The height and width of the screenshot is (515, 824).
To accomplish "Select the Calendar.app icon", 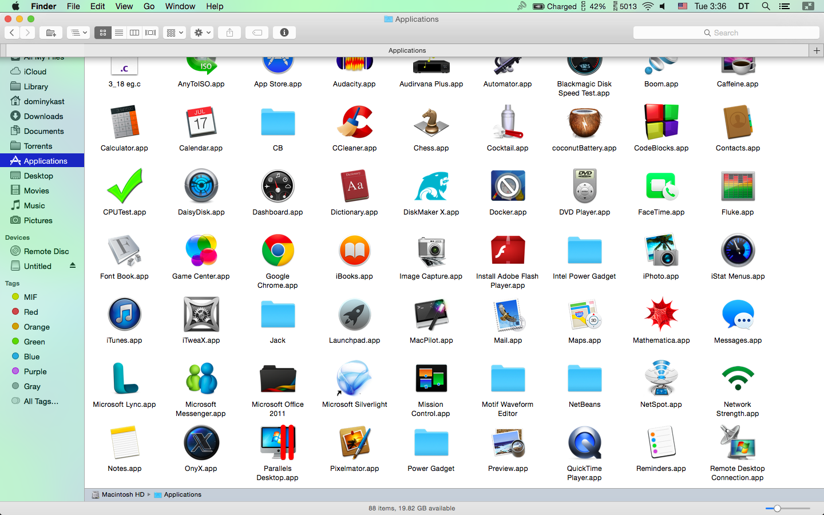I will (x=201, y=122).
